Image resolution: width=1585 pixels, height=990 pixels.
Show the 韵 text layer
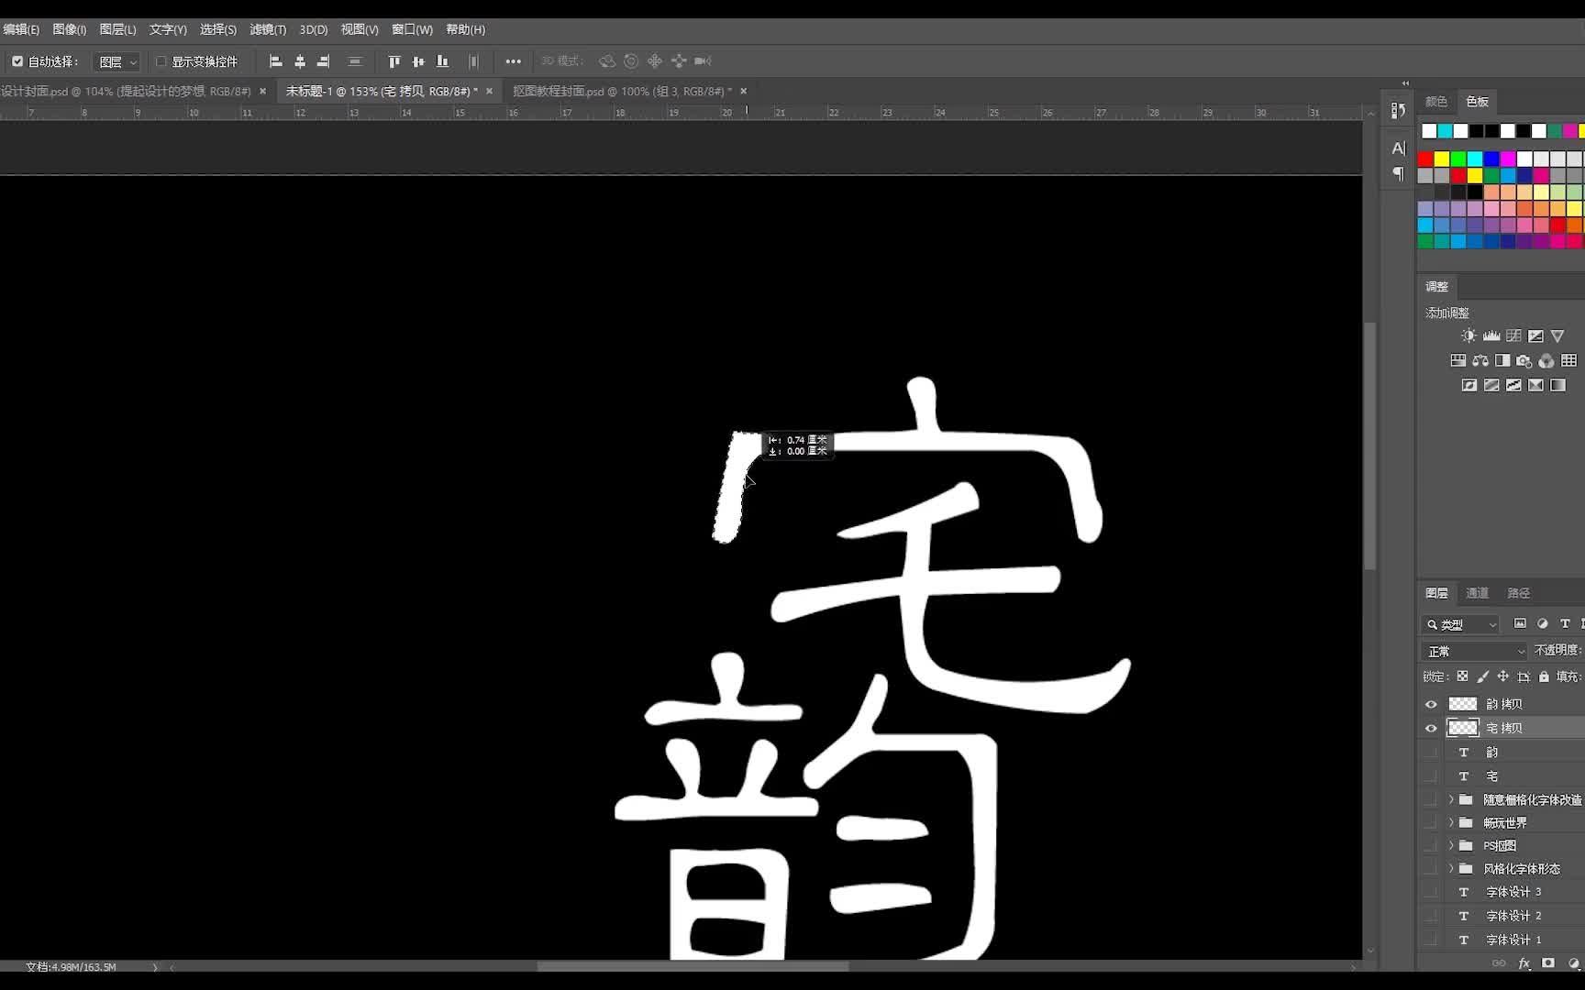[x=1431, y=752]
